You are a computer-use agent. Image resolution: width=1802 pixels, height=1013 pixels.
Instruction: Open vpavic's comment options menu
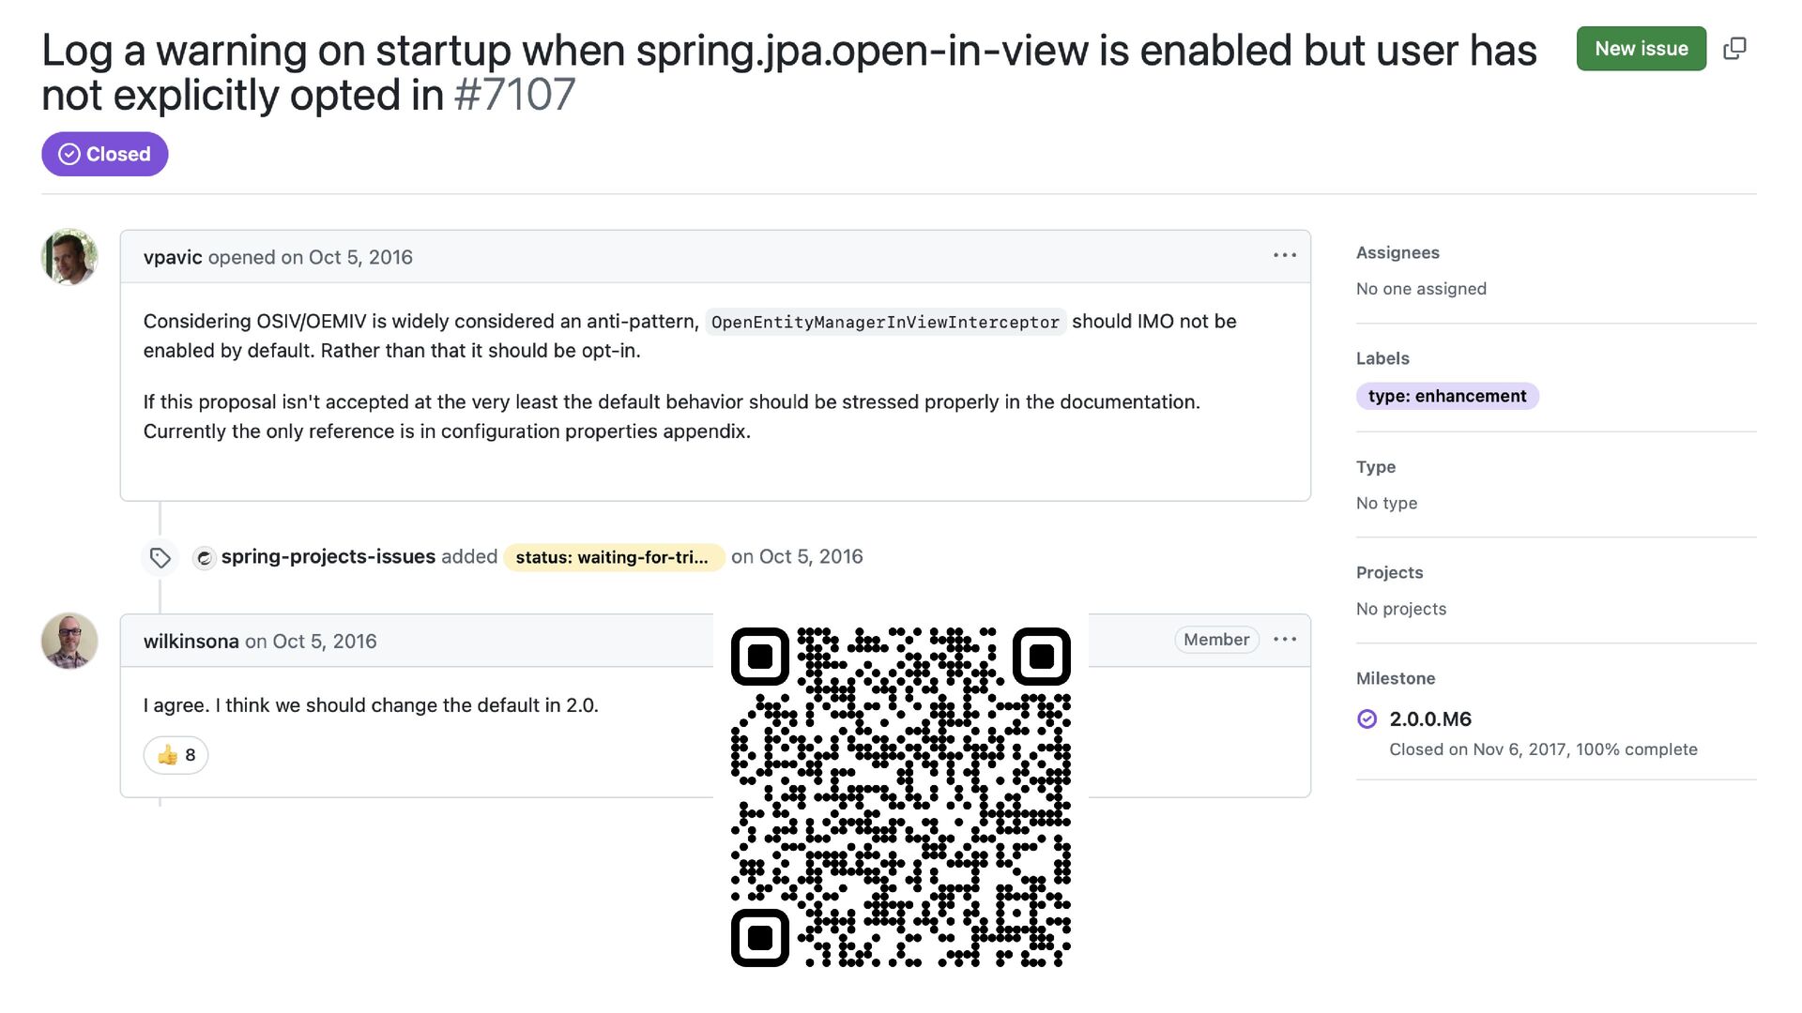coord(1284,255)
